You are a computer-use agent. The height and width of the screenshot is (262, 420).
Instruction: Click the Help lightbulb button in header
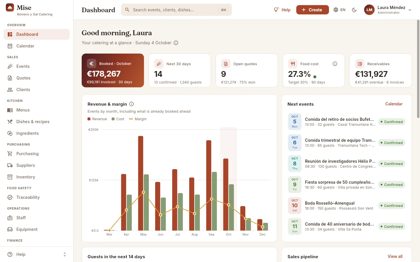tap(282, 10)
